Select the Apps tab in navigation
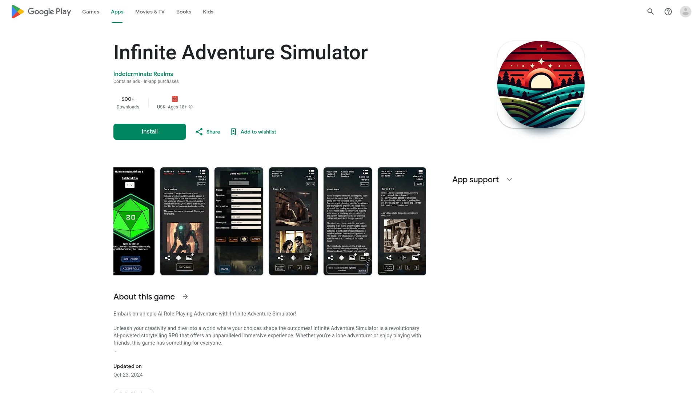Screen dimensions: 698x393 pyautogui.click(x=117, y=12)
